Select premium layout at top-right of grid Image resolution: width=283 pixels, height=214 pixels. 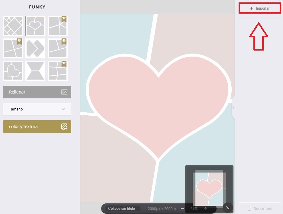pos(58,26)
